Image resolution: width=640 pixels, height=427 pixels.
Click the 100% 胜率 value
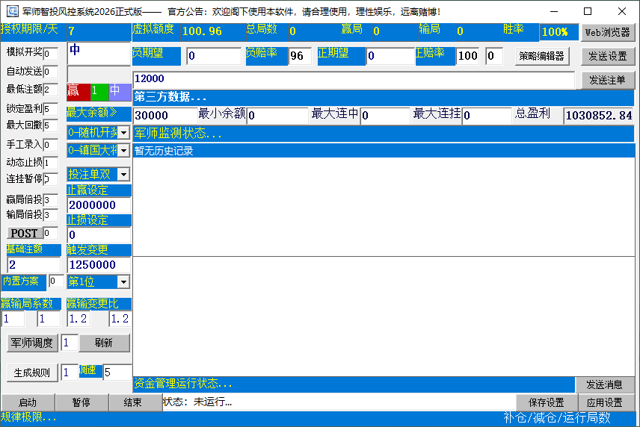559,32
